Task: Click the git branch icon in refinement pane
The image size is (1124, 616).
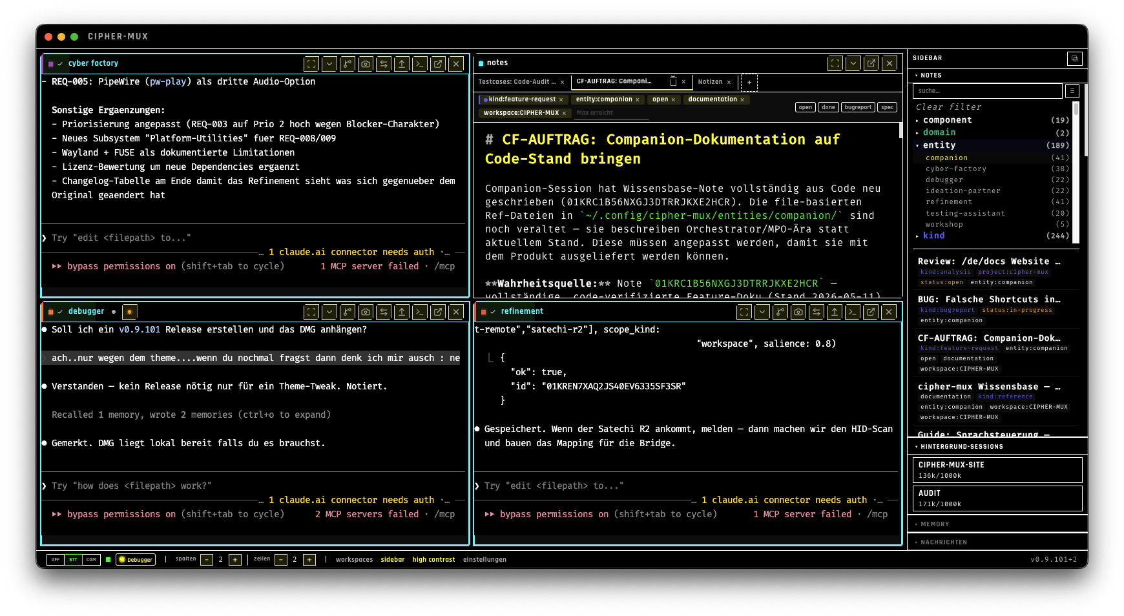Action: (x=780, y=312)
